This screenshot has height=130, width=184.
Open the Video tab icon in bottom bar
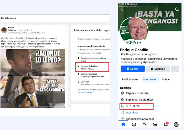(x=134, y=124)
